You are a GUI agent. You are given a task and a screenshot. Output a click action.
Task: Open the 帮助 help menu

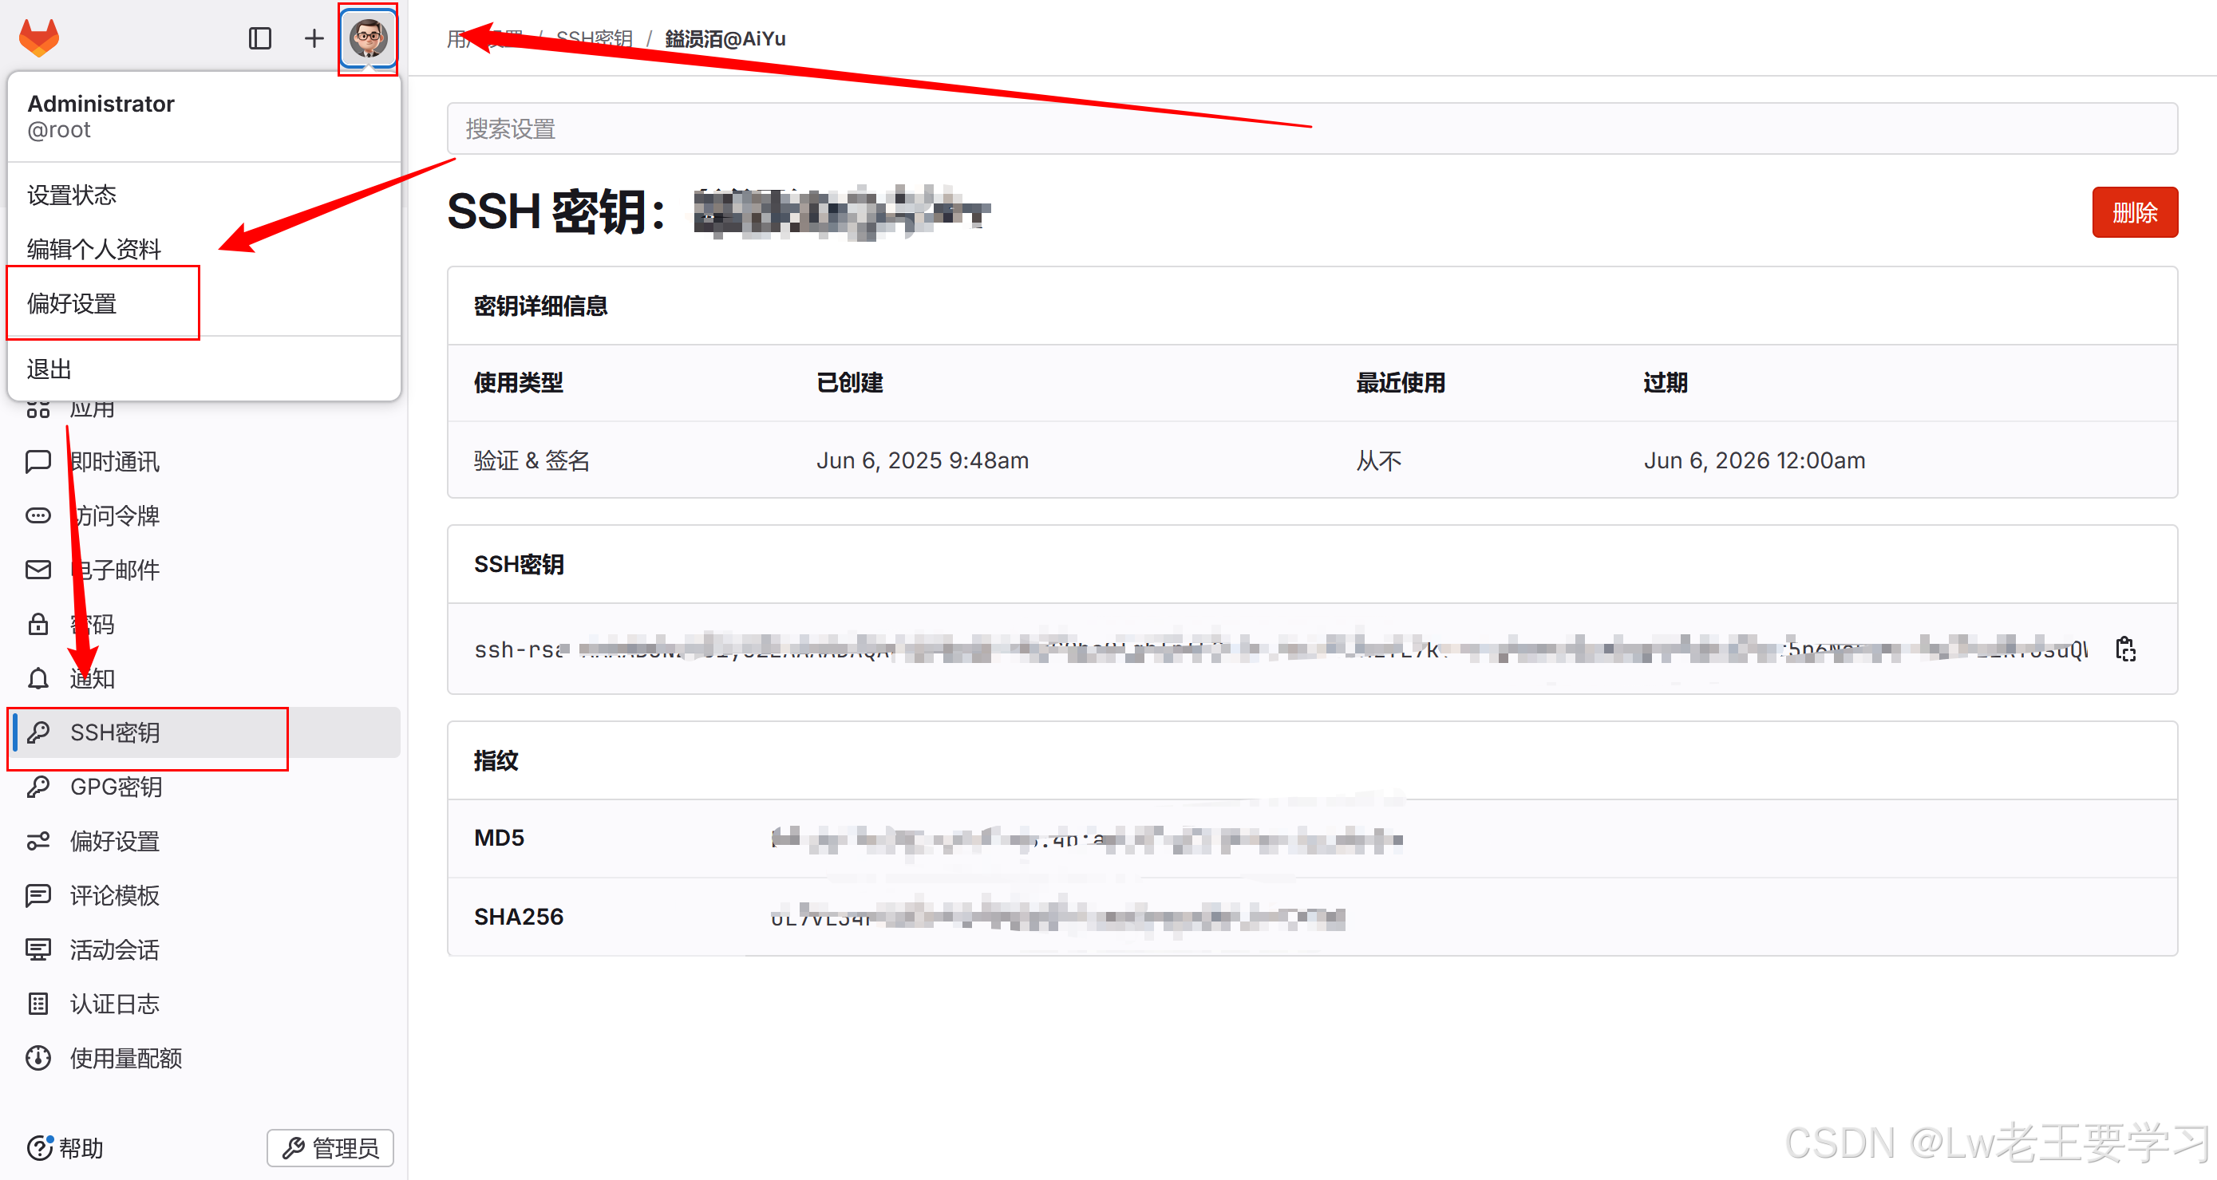point(66,1147)
